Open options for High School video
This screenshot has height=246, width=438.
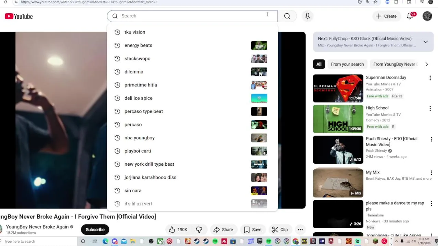pos(430,109)
